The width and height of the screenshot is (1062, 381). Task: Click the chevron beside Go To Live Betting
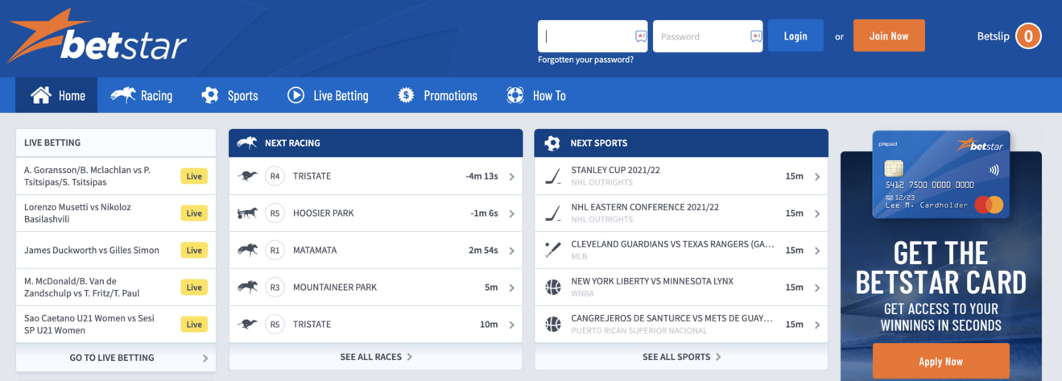205,358
